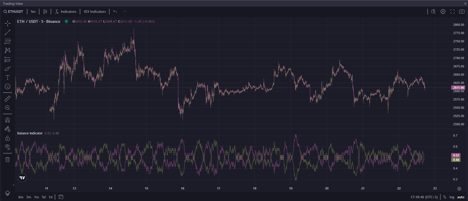
Task: Choose the text annotation tool
Action: 8,77
